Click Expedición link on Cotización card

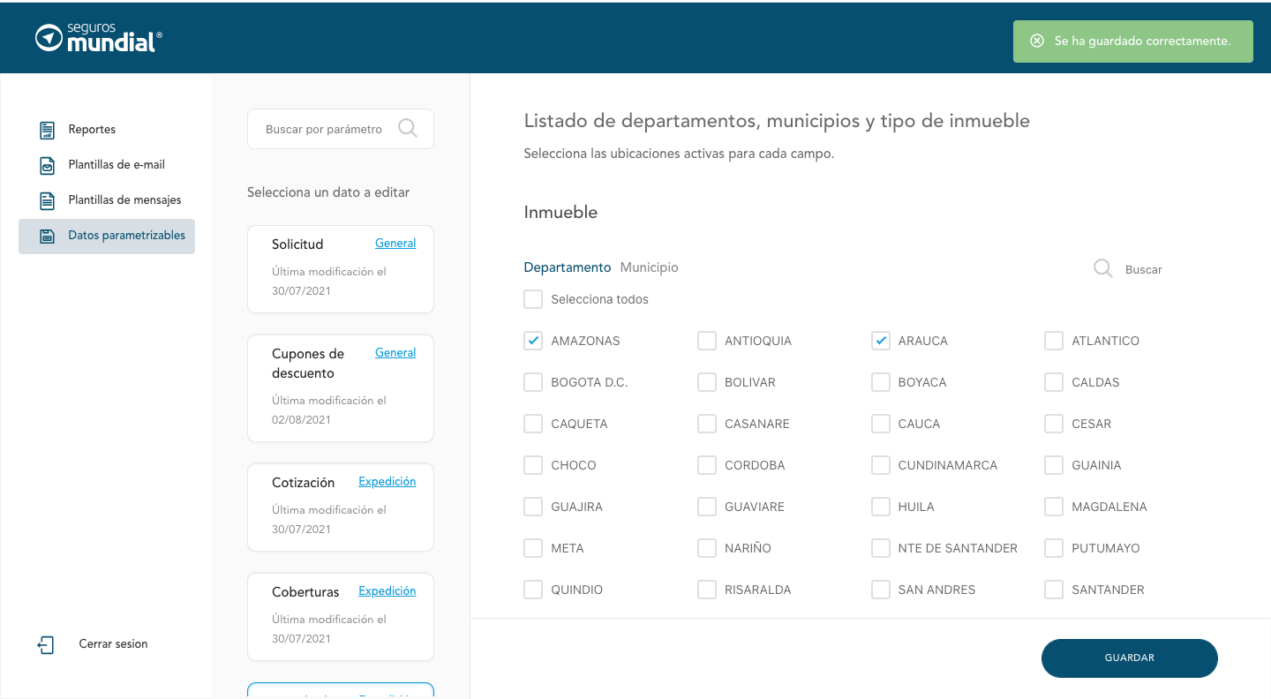[x=387, y=482]
